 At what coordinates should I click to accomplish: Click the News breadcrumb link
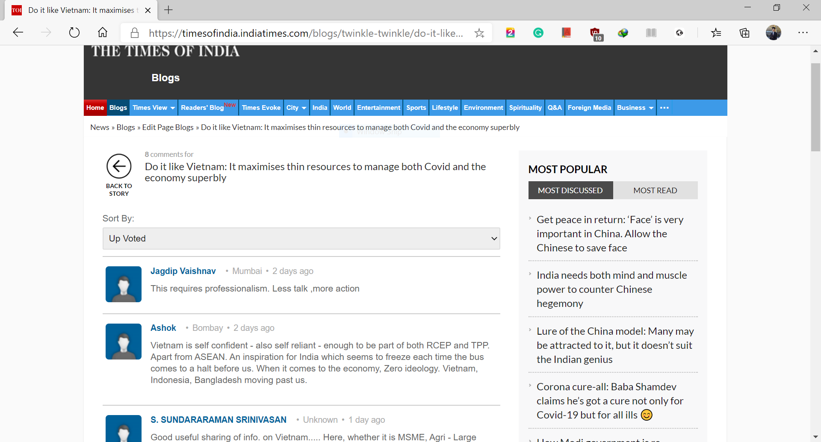[x=100, y=127]
